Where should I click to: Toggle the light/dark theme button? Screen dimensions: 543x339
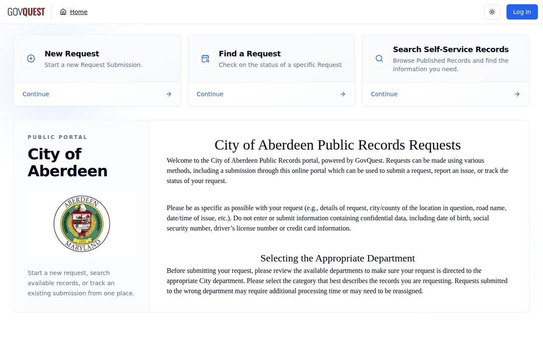tap(492, 12)
